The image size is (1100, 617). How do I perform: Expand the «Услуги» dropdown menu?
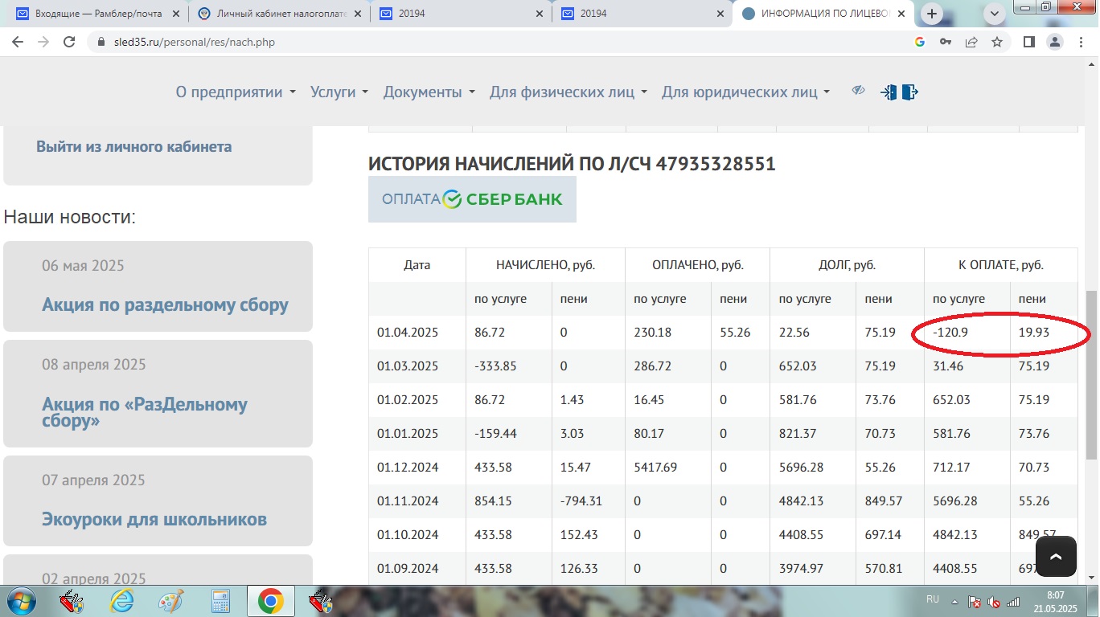(339, 92)
